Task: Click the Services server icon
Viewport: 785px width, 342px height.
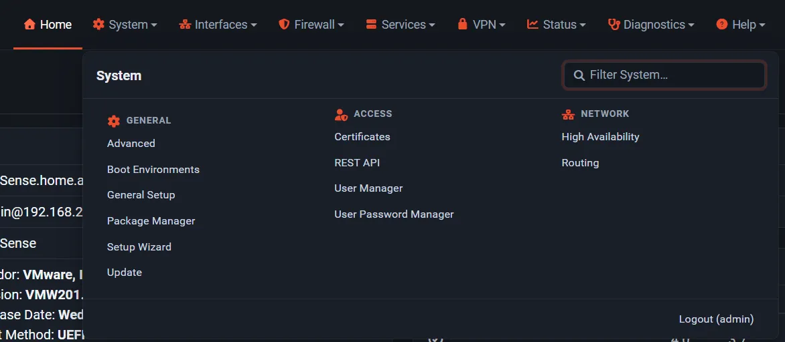Action: pos(371,24)
